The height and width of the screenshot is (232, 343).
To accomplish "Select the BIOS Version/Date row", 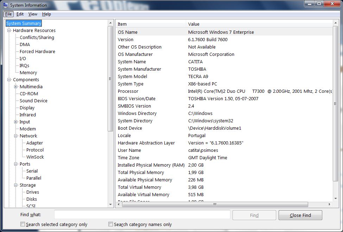I will [224, 99].
